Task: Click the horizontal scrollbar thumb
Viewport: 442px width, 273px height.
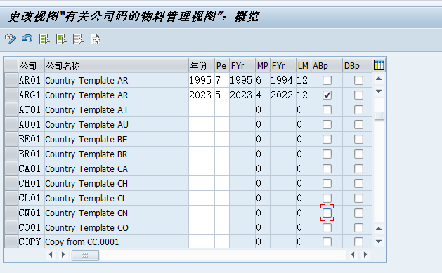Action: pos(85,255)
